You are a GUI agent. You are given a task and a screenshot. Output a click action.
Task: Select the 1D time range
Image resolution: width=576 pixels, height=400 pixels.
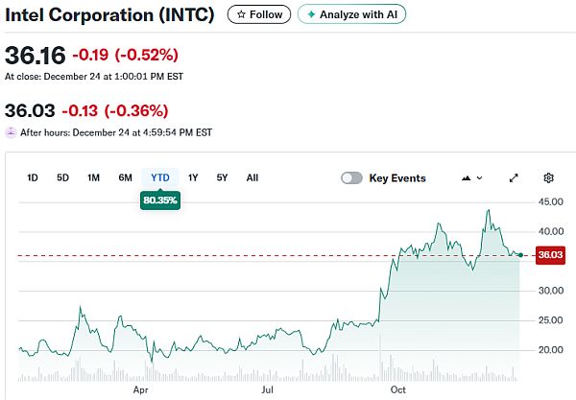click(x=33, y=177)
